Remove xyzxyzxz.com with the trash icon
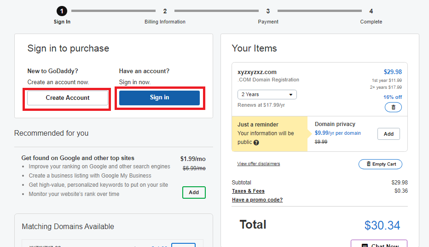Image resolution: width=429 pixels, height=247 pixels. [393, 107]
